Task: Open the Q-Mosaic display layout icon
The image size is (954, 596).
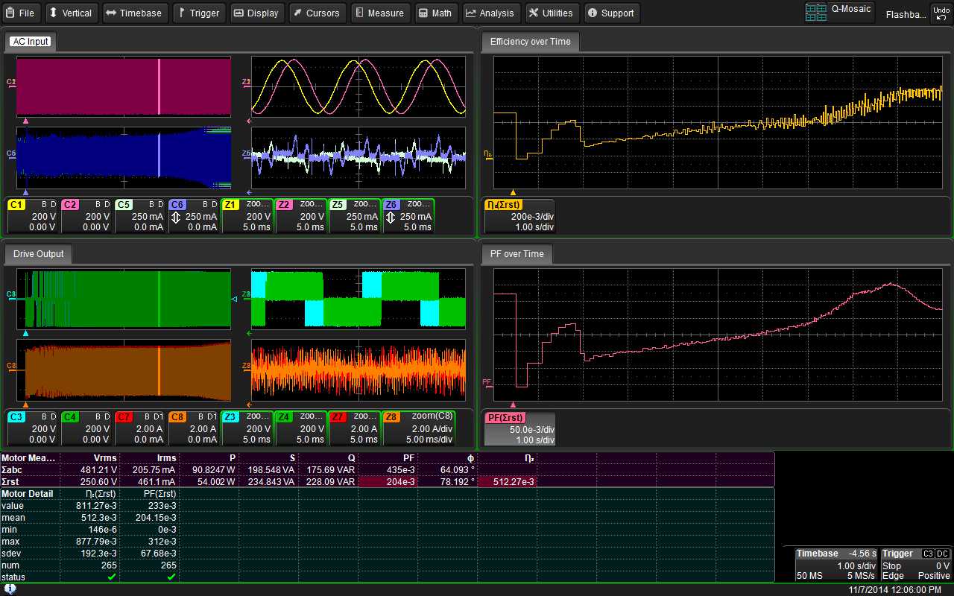Action: [815, 12]
